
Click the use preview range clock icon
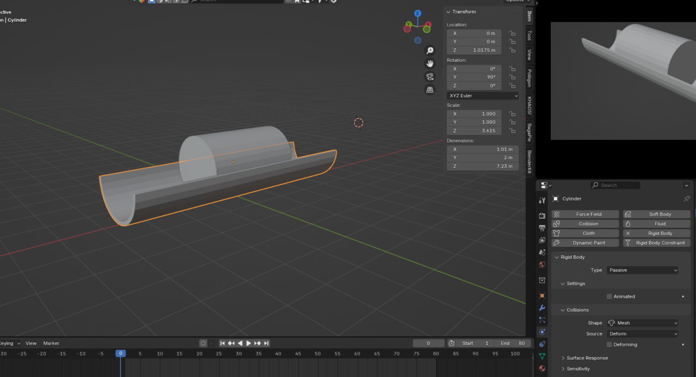(451, 343)
